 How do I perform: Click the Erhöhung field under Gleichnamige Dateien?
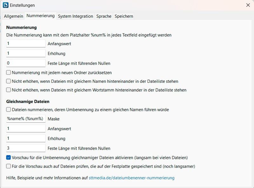pos(25,138)
